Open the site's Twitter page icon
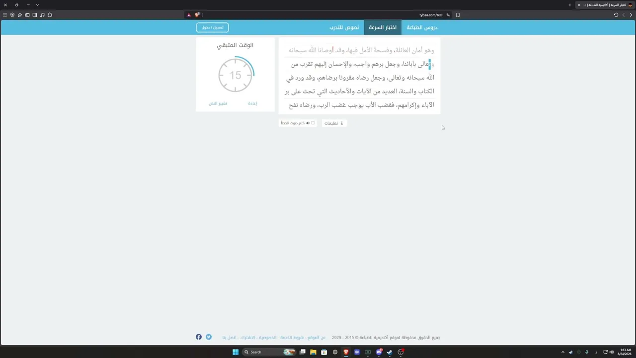The image size is (636, 358). [209, 337]
